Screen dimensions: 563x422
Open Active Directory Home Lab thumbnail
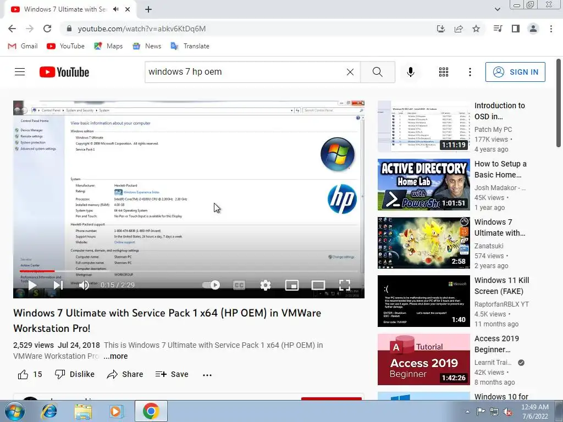coord(424,185)
